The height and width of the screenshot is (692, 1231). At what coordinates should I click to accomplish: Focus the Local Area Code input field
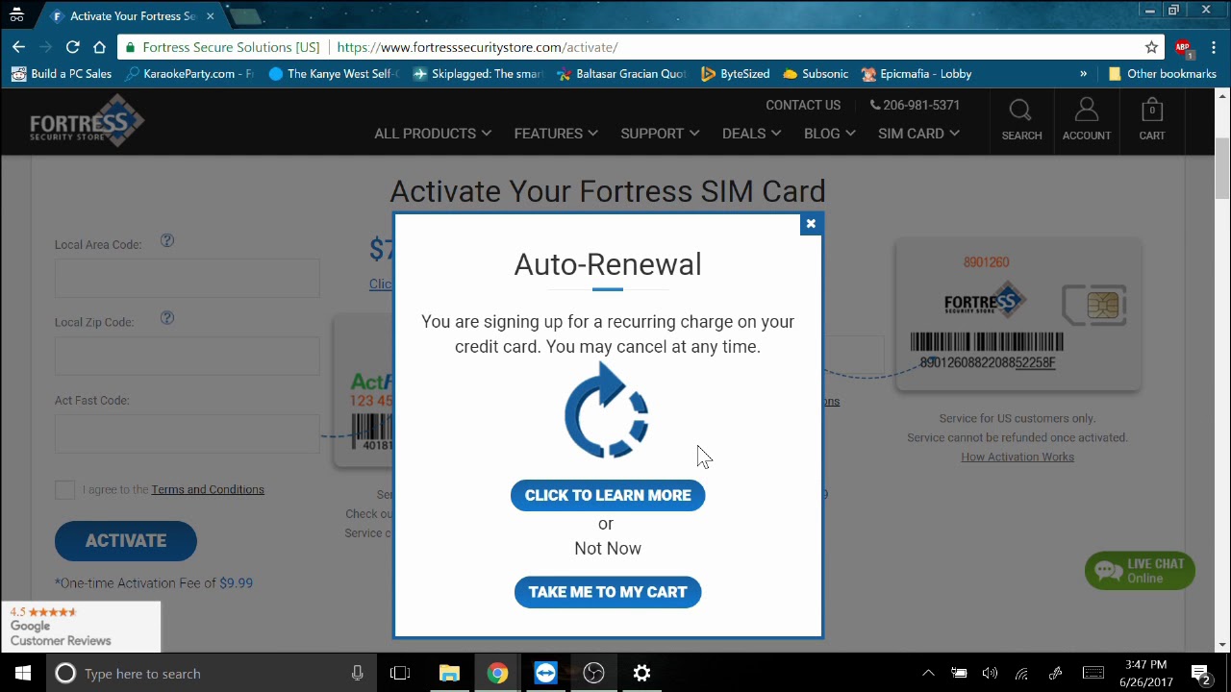click(x=188, y=278)
